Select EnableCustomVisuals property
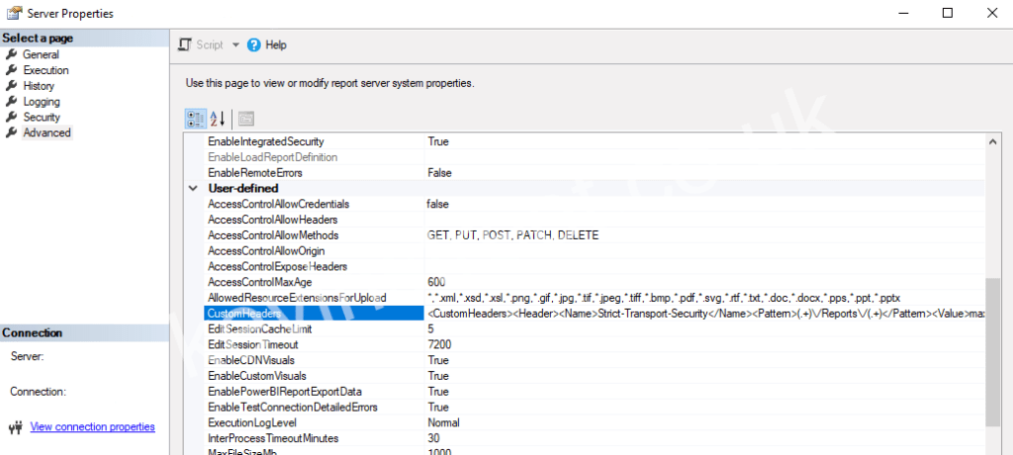This screenshot has width=1013, height=455. pyautogui.click(x=257, y=376)
